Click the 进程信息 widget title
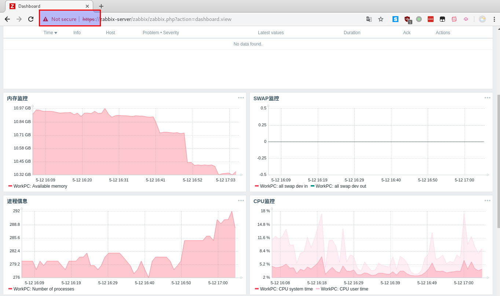 point(17,201)
